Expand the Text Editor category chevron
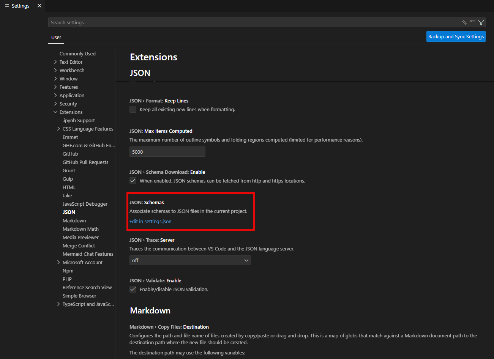494x359 pixels. [55, 62]
